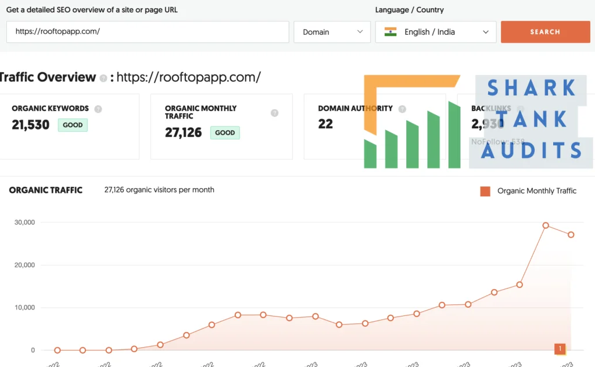The height and width of the screenshot is (367, 595).
Task: Click the first zero-value data point
Action: click(58, 350)
